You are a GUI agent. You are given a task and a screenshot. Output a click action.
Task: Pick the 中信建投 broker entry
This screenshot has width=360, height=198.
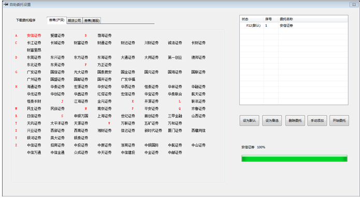coord(128,153)
